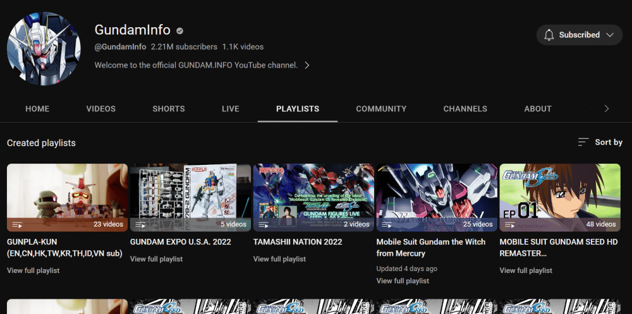Viewport: 632px width, 314px height.
Task: Switch to the HOME tab
Action: click(x=37, y=109)
